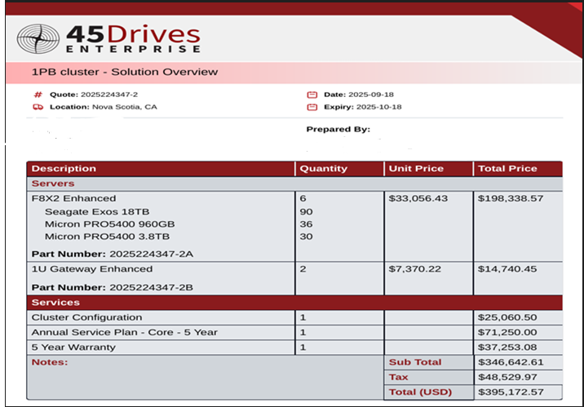Screen dimensions: 584x407
Task: Click the Total Price column header
Action: (x=507, y=169)
